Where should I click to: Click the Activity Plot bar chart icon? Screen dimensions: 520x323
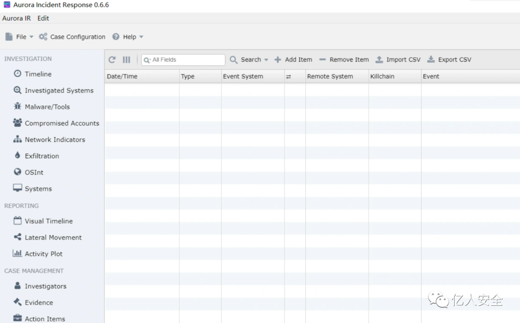17,253
